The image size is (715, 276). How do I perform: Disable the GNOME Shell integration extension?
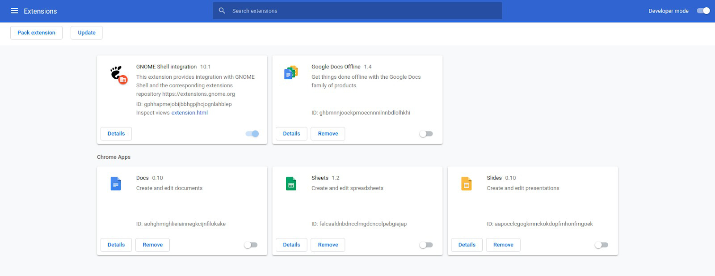click(252, 134)
